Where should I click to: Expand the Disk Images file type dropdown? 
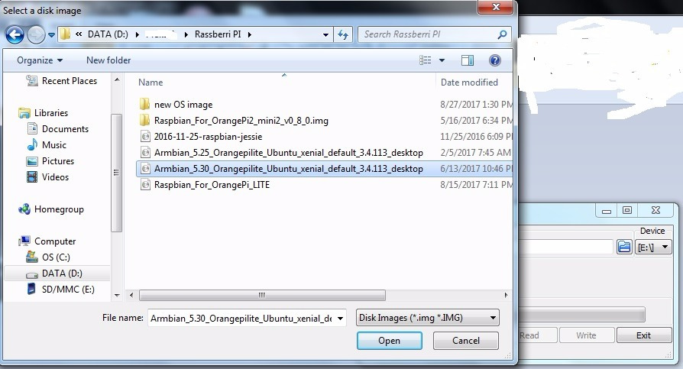click(493, 318)
